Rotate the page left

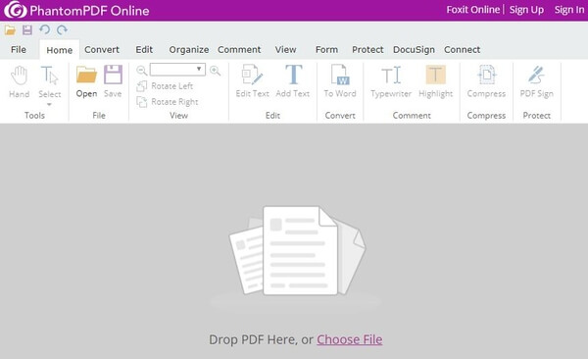pyautogui.click(x=165, y=86)
